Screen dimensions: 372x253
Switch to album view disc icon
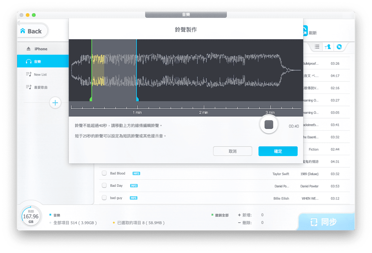point(339,47)
